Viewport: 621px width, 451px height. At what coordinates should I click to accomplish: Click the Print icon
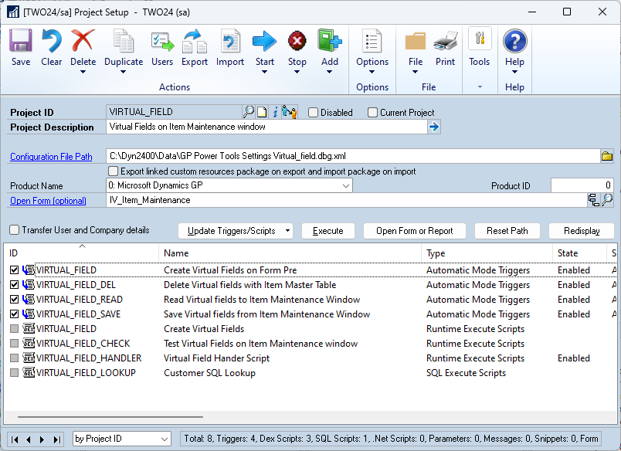[x=445, y=42]
